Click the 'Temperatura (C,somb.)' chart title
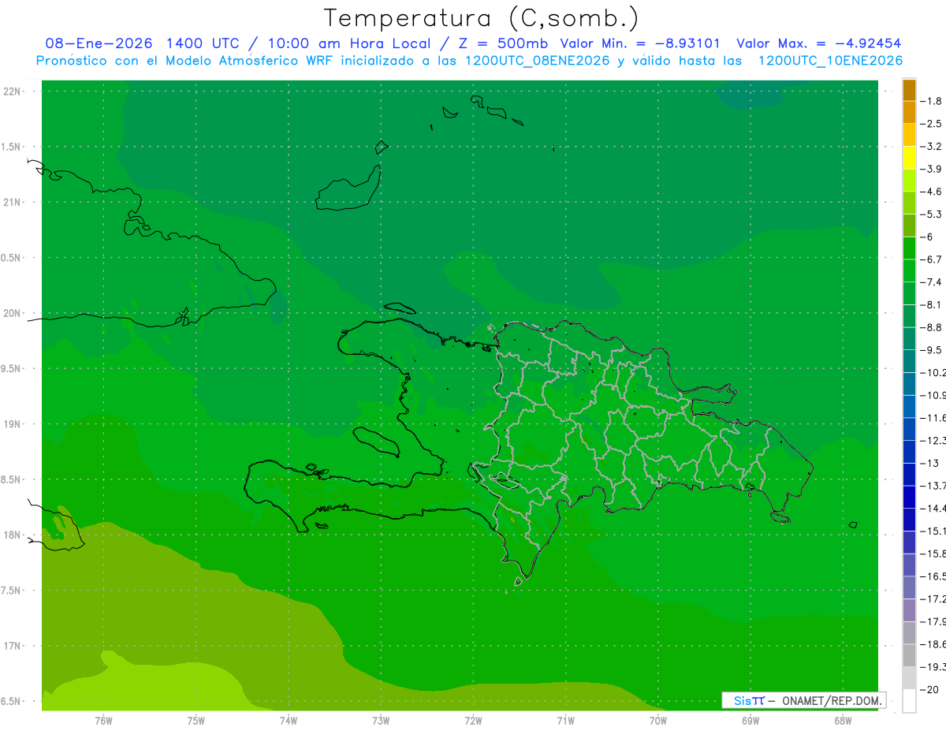Image resolution: width=946 pixels, height=731 pixels. point(481,18)
